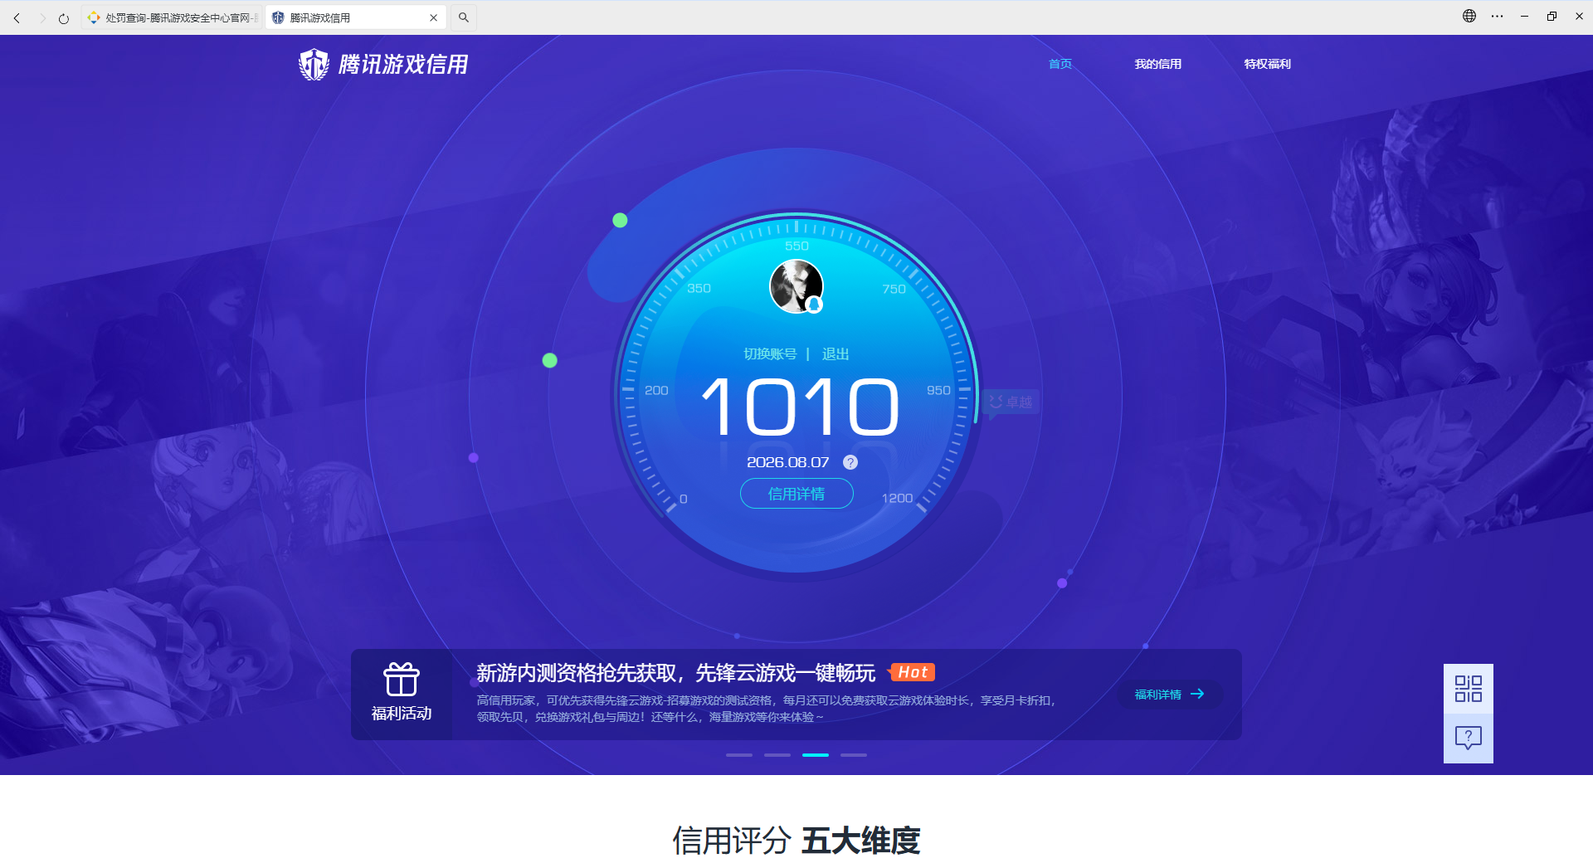
Task: Open the QR code side icon
Action: click(1469, 689)
